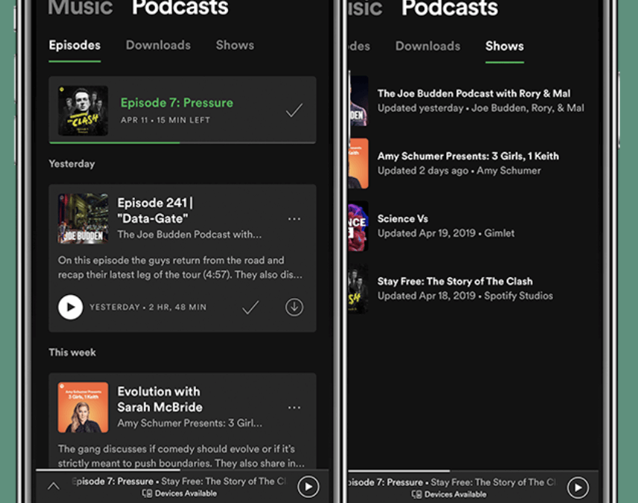Open more options for Episode 241 "Data-Gate"

coord(294,219)
